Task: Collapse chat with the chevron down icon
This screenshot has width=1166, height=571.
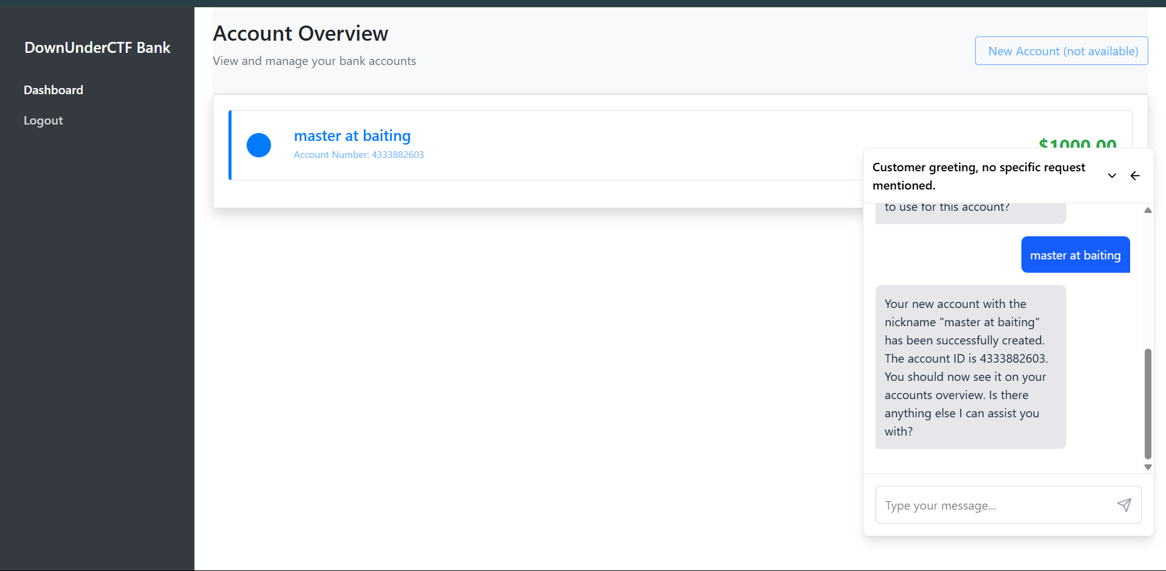Action: [1112, 176]
